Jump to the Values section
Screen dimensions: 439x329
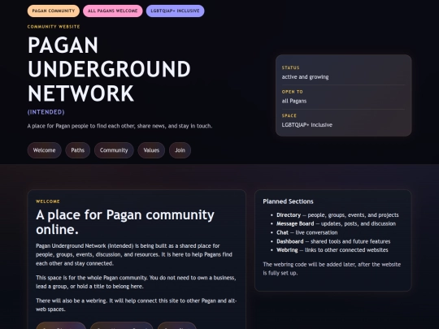coord(151,150)
